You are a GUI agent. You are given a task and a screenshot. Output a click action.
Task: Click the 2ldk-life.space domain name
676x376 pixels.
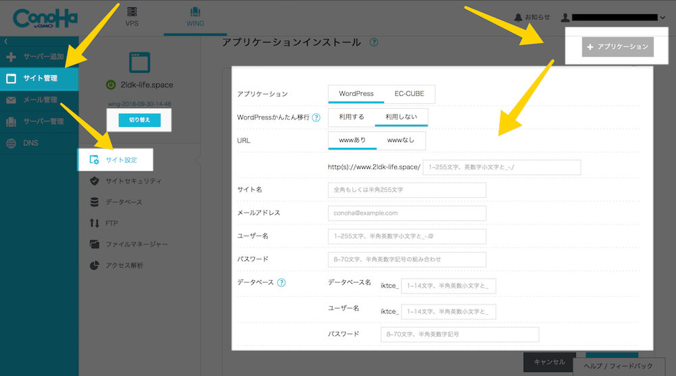pos(147,85)
